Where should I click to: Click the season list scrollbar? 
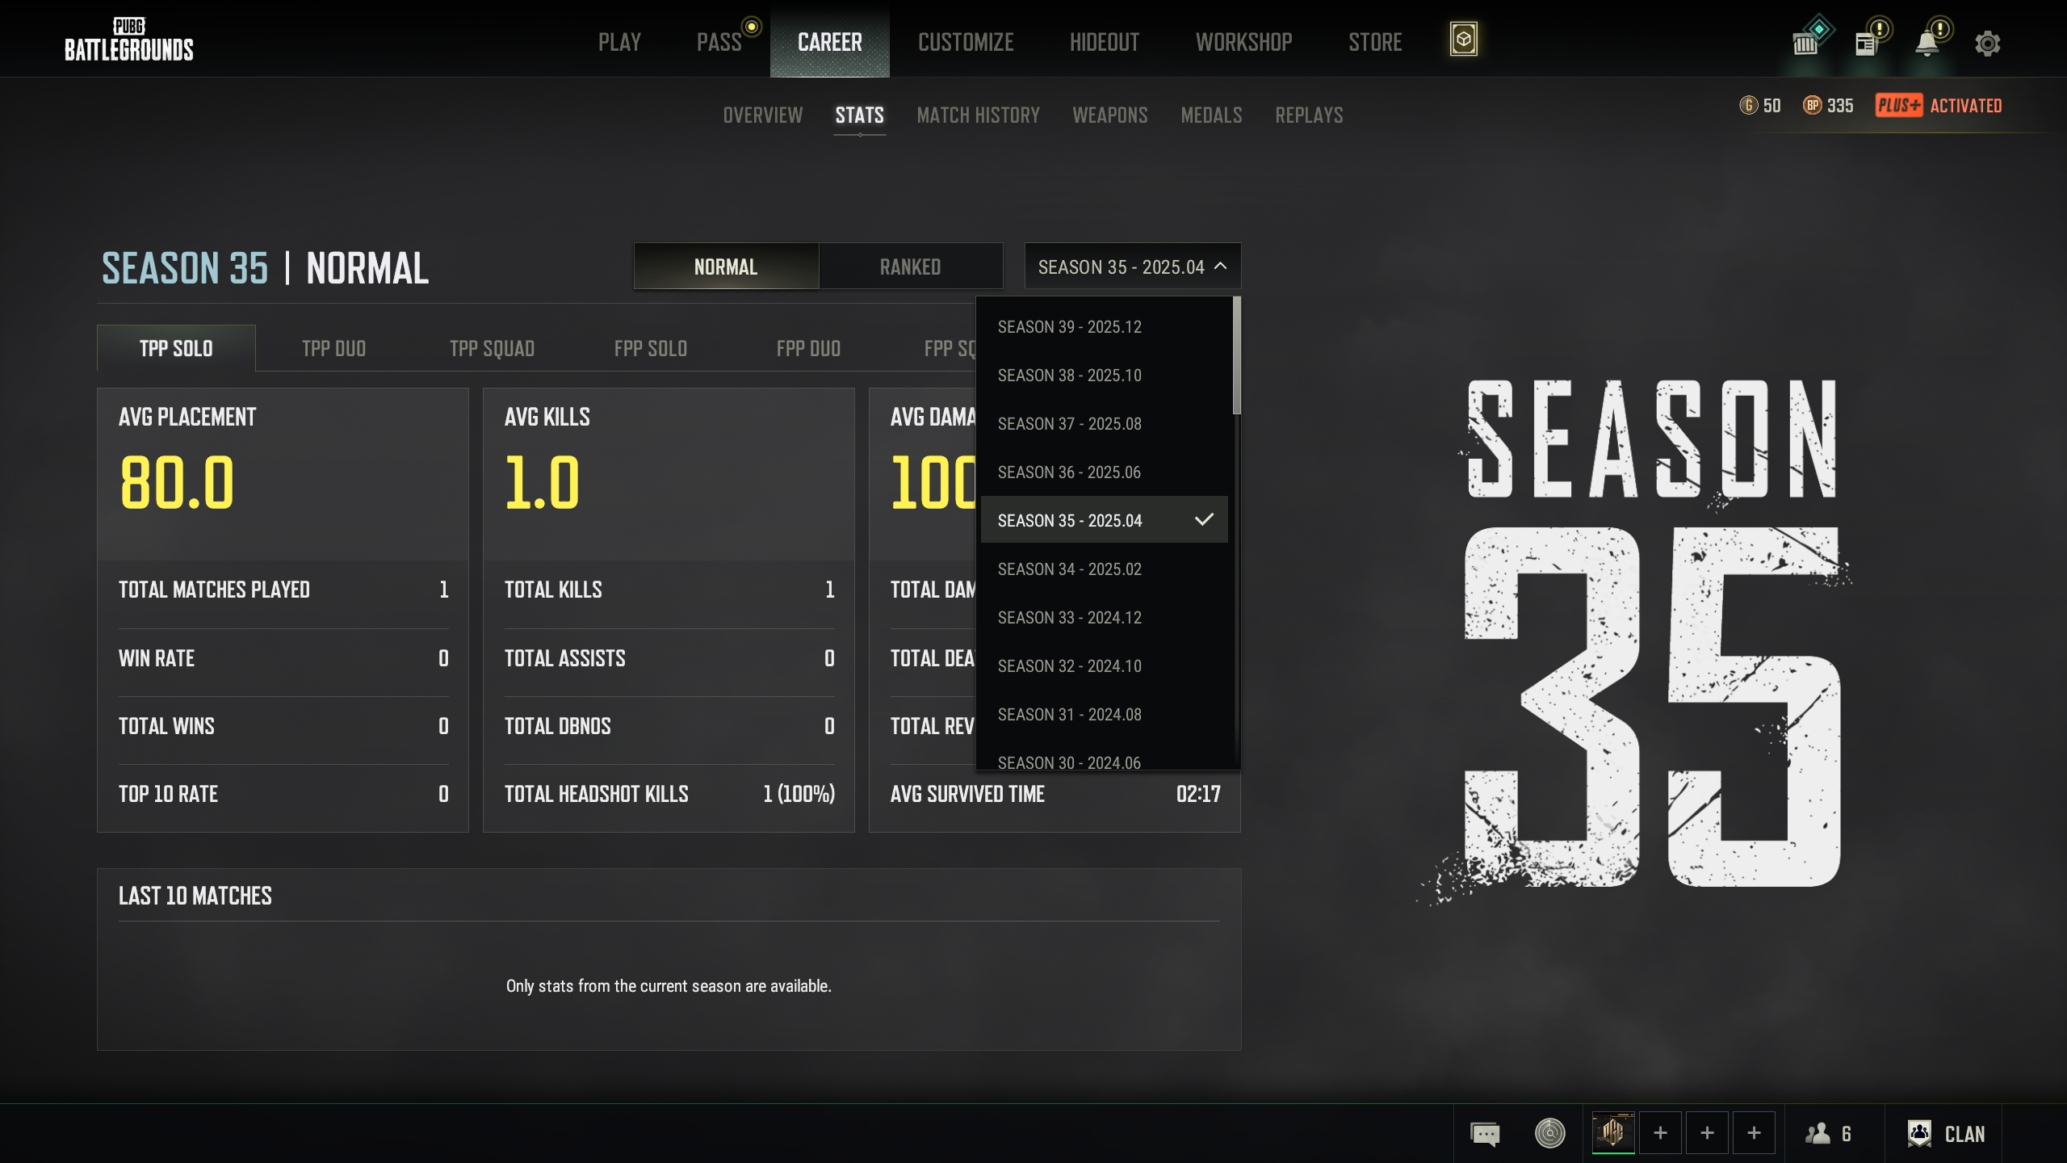click(x=1236, y=355)
